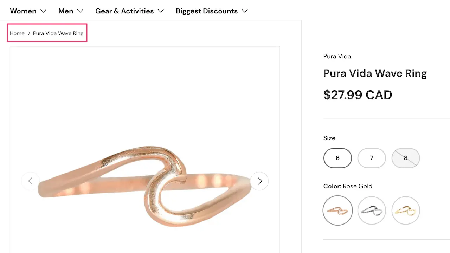The width and height of the screenshot is (450, 253).
Task: Choose ring size 6
Action: [x=337, y=158]
